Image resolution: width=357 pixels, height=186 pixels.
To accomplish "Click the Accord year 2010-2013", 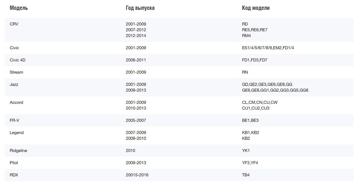I will point(136,108).
